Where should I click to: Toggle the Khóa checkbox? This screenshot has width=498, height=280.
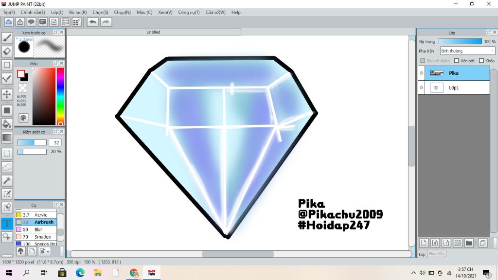click(x=481, y=61)
